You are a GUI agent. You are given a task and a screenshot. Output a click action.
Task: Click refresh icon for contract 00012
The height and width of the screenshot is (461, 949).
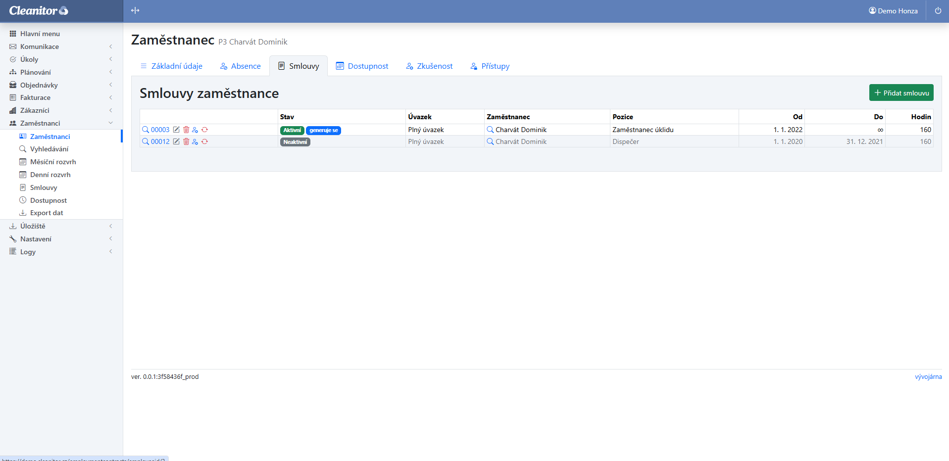204,141
